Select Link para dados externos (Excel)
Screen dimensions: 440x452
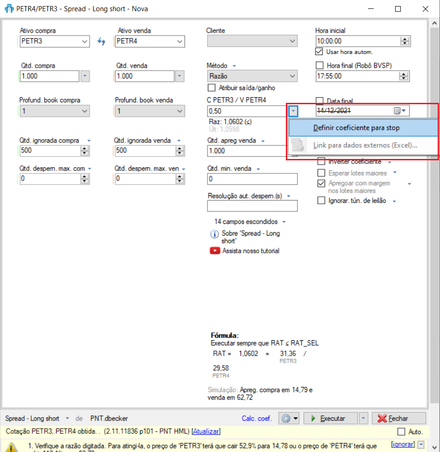pos(363,145)
